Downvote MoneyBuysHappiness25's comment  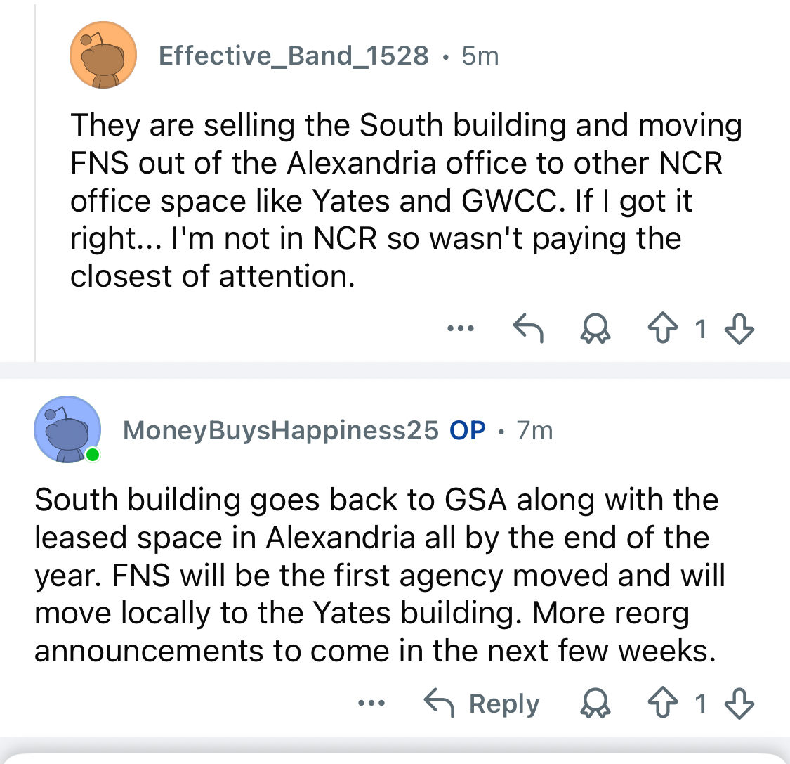pos(739,703)
